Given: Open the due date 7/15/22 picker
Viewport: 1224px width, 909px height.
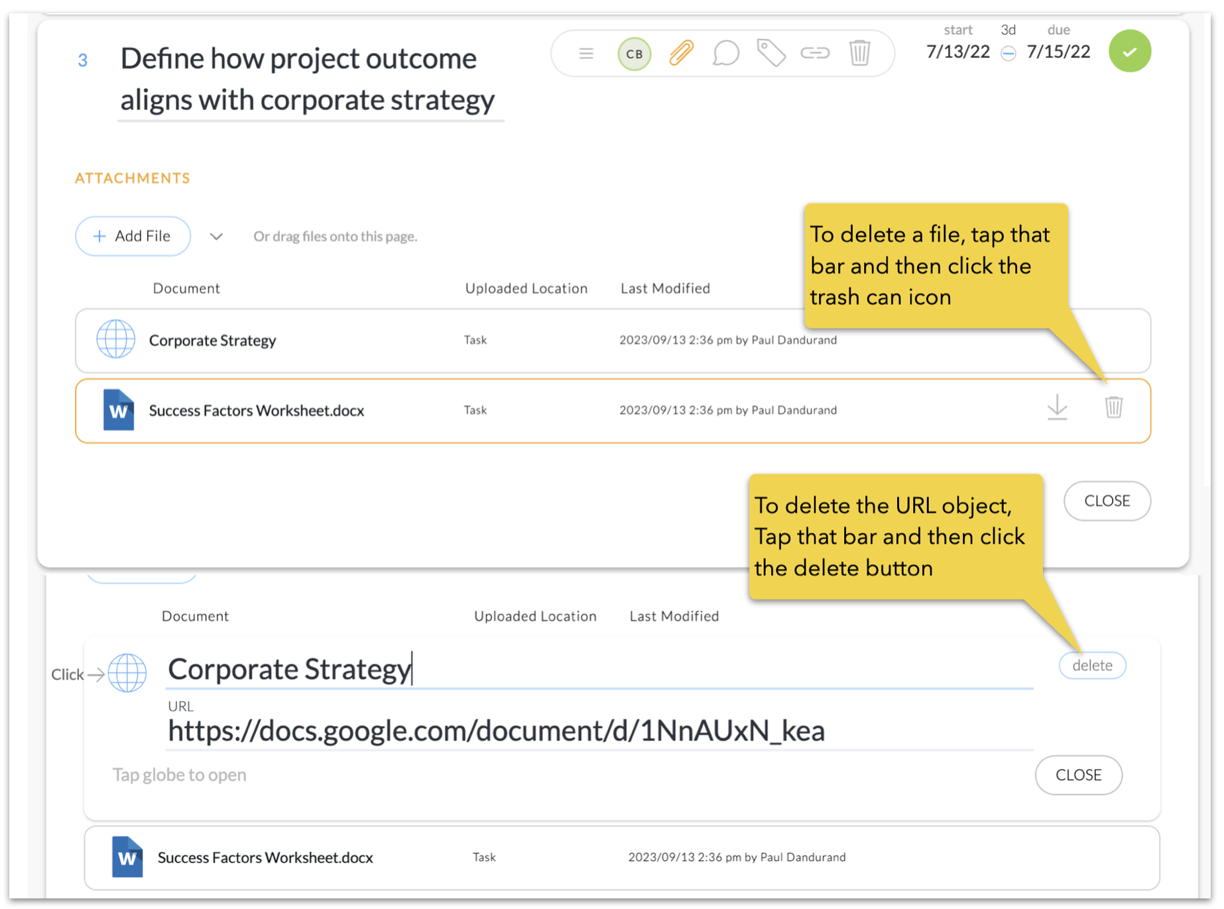Looking at the screenshot, I should pyautogui.click(x=1058, y=52).
